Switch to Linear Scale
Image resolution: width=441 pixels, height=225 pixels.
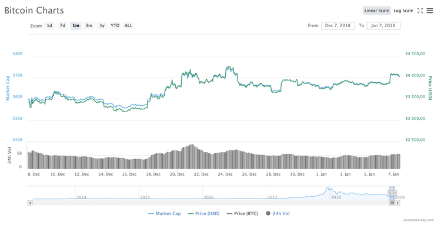[x=376, y=11]
